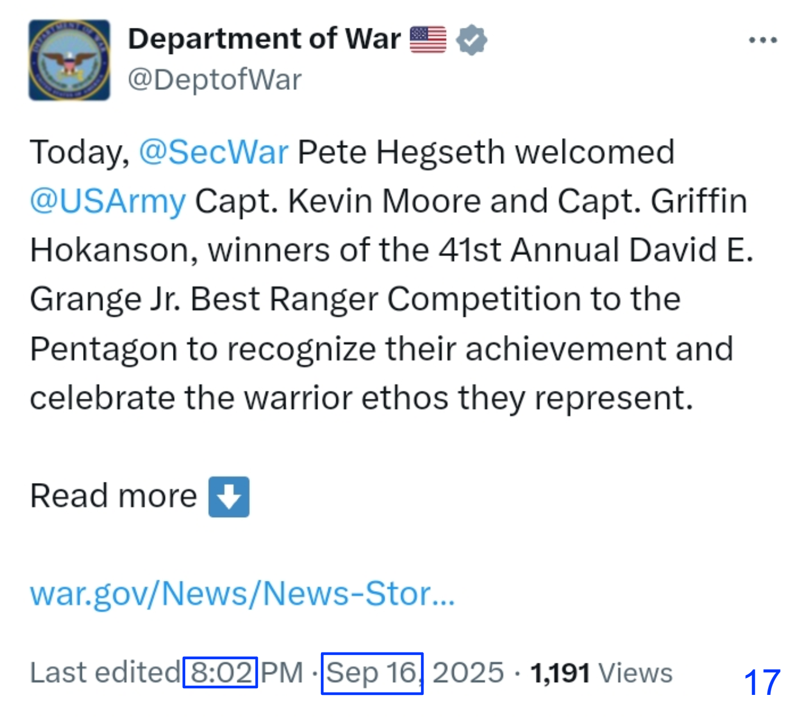Image resolution: width=801 pixels, height=721 pixels.
Task: Click the name Pete Hegseth in the post
Action: point(400,152)
